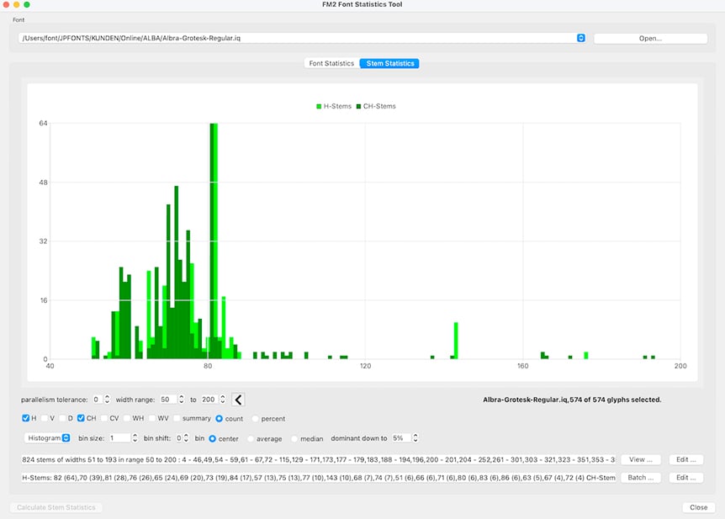Screen dimensions: 725x519
Task: Click the width range minimum stepper
Action: pyautogui.click(x=182, y=400)
